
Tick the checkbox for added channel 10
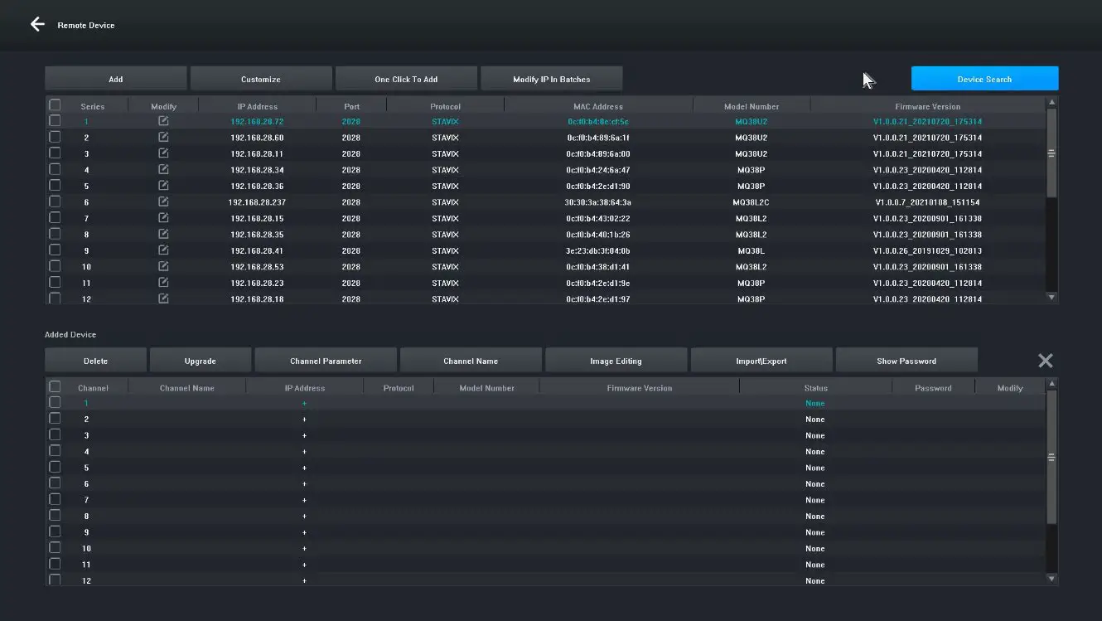55,548
